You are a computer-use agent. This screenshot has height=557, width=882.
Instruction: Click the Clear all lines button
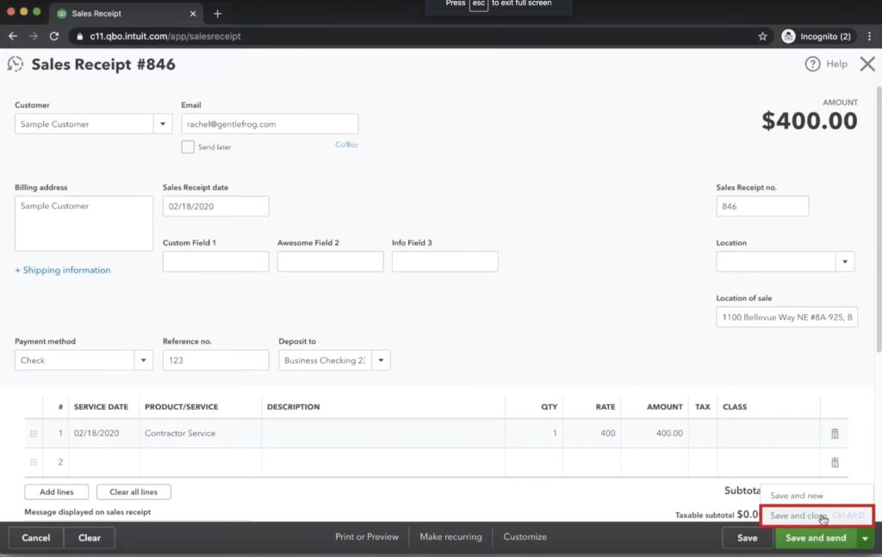point(134,491)
